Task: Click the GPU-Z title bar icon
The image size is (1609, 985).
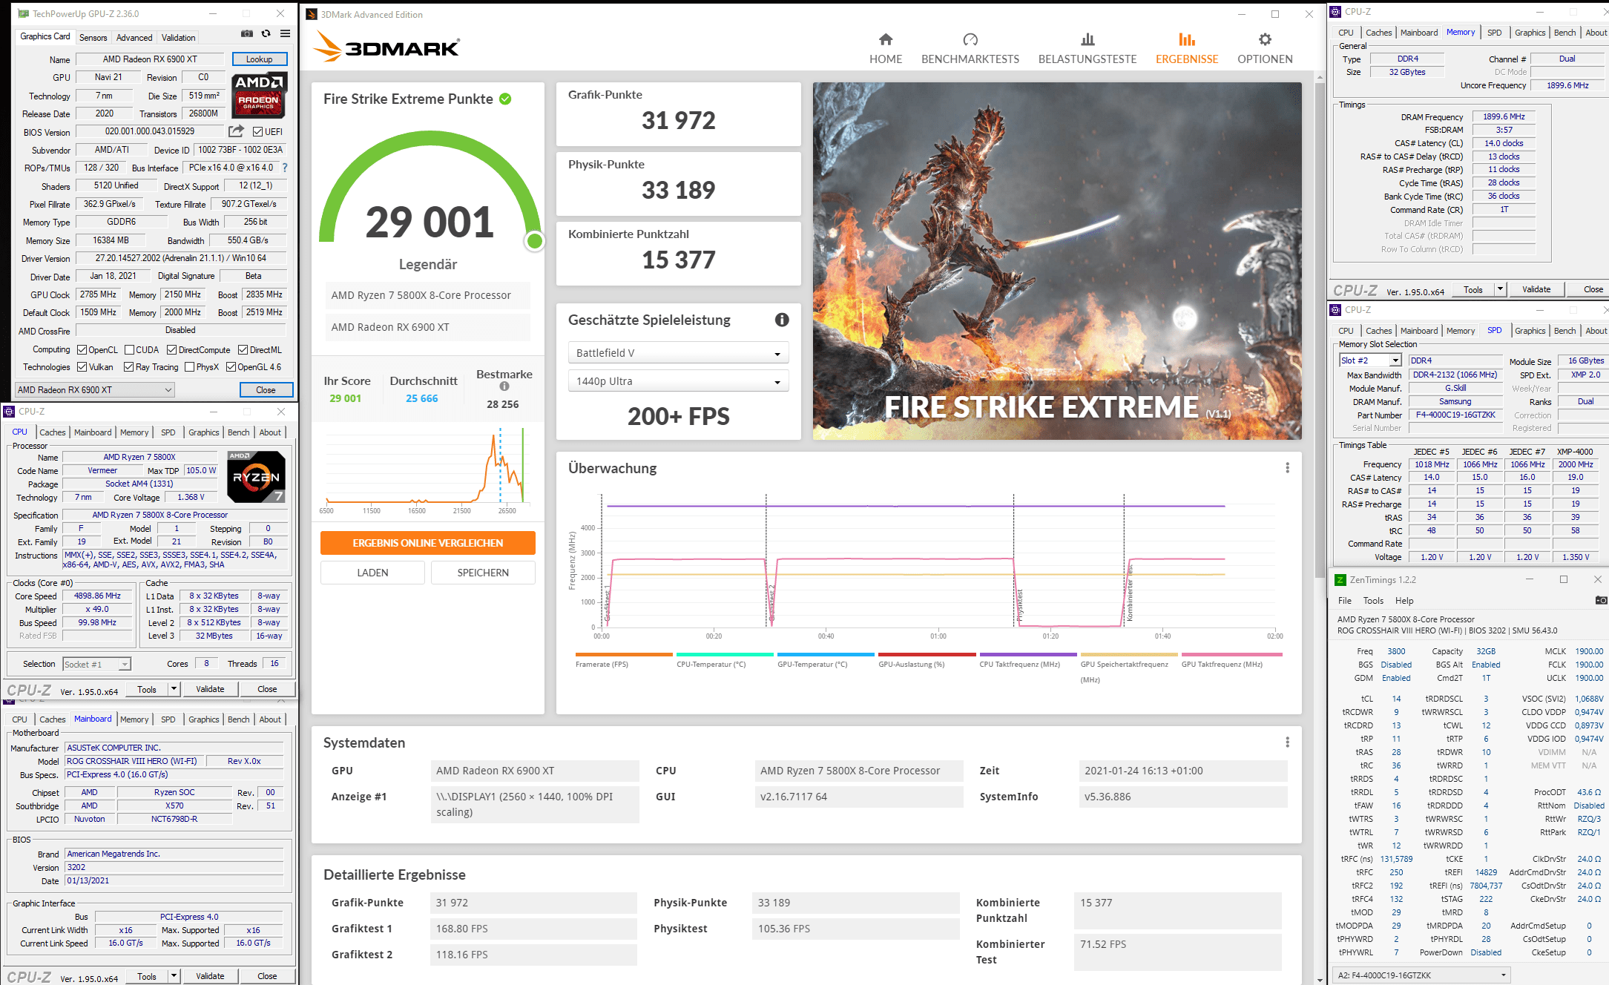Action: point(23,13)
